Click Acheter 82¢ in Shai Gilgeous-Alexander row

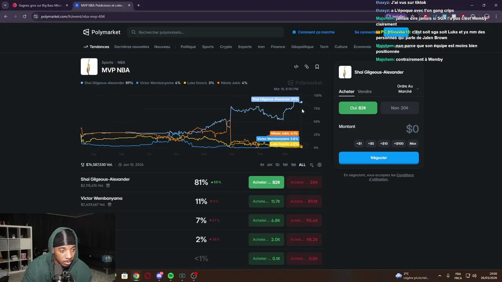[x=266, y=182]
